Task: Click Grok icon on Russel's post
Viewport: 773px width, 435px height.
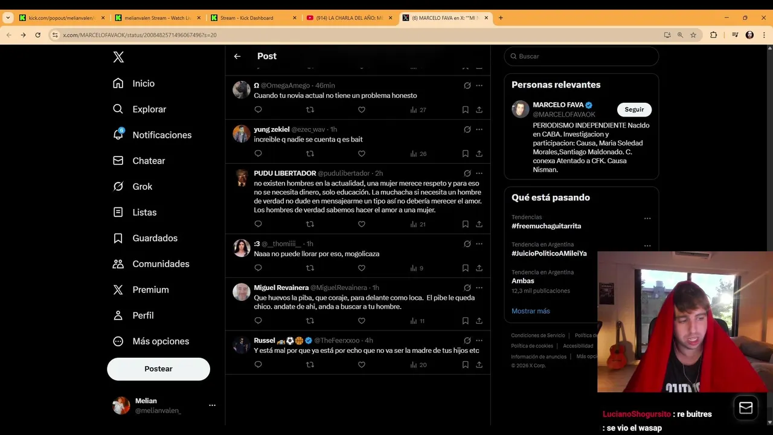Action: point(467,340)
